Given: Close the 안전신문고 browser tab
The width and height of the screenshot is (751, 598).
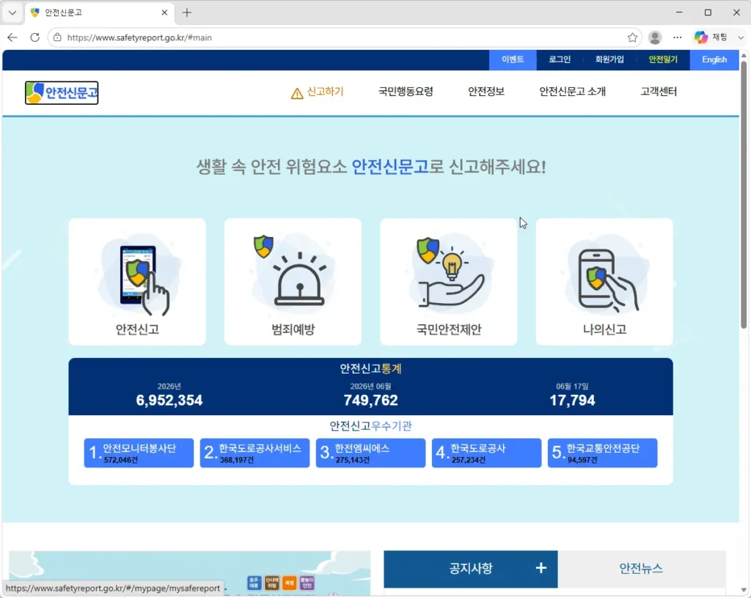Looking at the screenshot, I should (164, 12).
